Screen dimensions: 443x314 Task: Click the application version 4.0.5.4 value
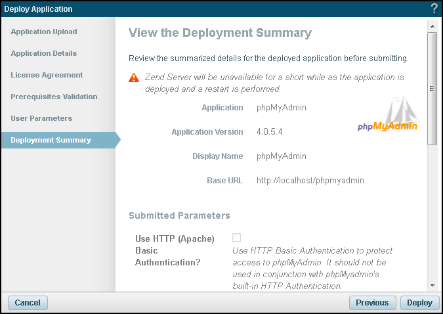269,132
